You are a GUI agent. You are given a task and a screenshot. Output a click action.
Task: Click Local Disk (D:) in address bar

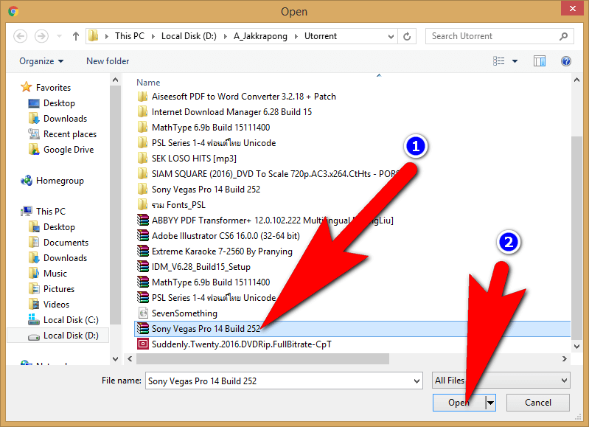[x=189, y=36]
